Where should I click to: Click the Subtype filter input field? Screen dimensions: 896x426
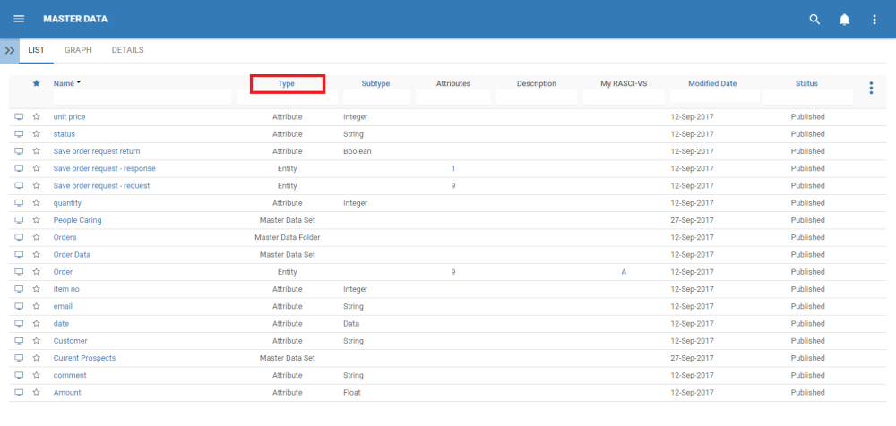376,97
